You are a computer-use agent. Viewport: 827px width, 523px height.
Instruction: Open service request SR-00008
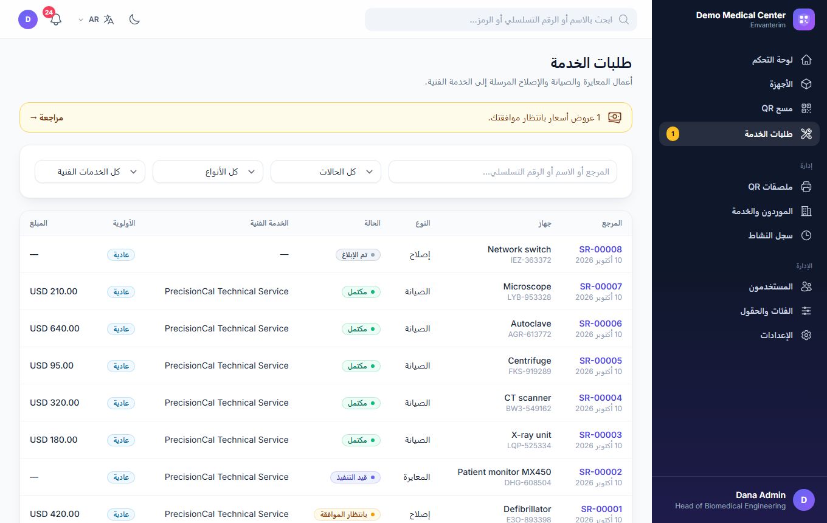click(x=600, y=249)
